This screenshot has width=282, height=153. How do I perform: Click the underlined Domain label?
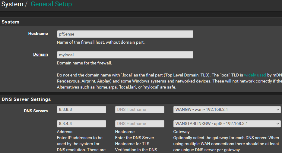point(40,55)
